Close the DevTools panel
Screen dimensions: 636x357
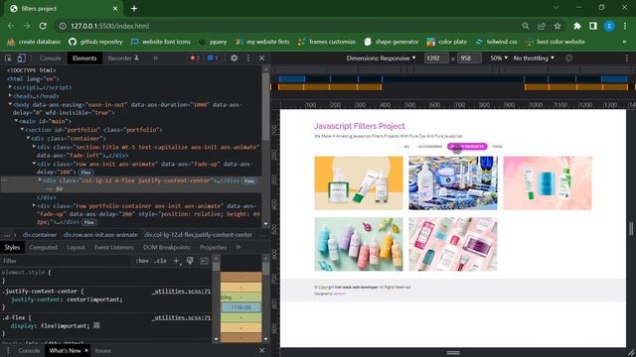[x=262, y=59]
